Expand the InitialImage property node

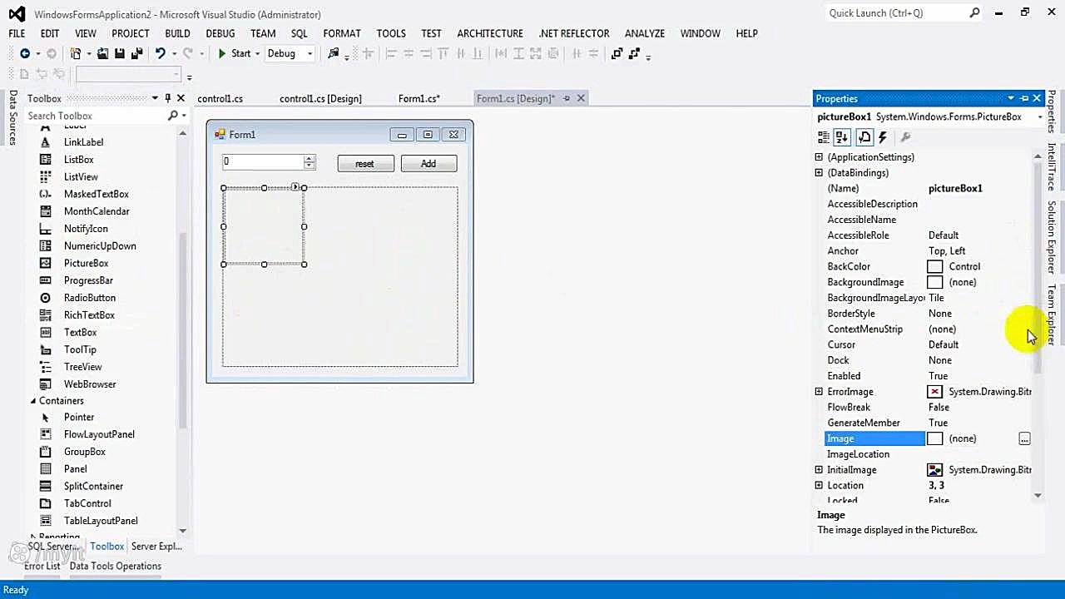coord(819,470)
